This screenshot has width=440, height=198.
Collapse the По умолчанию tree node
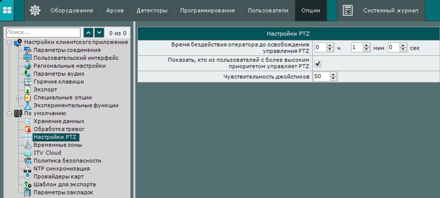(x=9, y=114)
